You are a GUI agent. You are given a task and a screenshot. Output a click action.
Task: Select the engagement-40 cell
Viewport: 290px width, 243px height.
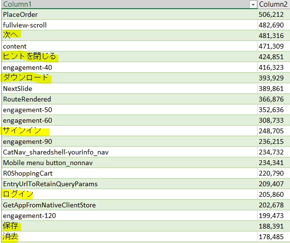130,67
